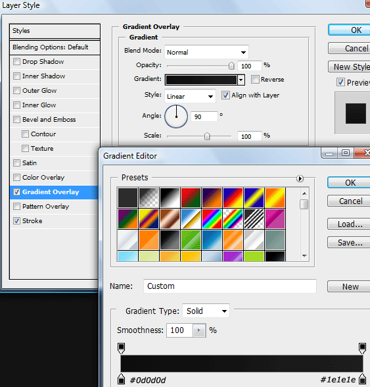Click the gradient Name field
This screenshot has width=370, height=387.
click(x=230, y=286)
